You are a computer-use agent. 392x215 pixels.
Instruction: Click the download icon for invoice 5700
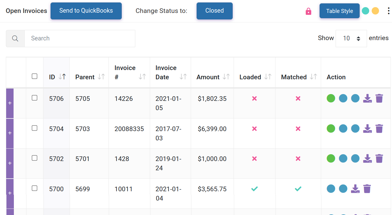coord(355,189)
